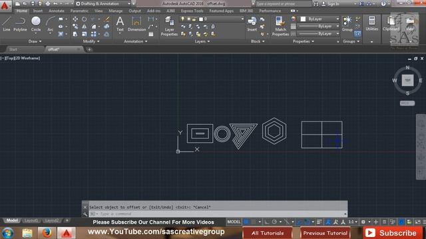Viewport: 426px width, 239px height.
Task: Toggle ortho mode in status bar
Action: pos(266,222)
